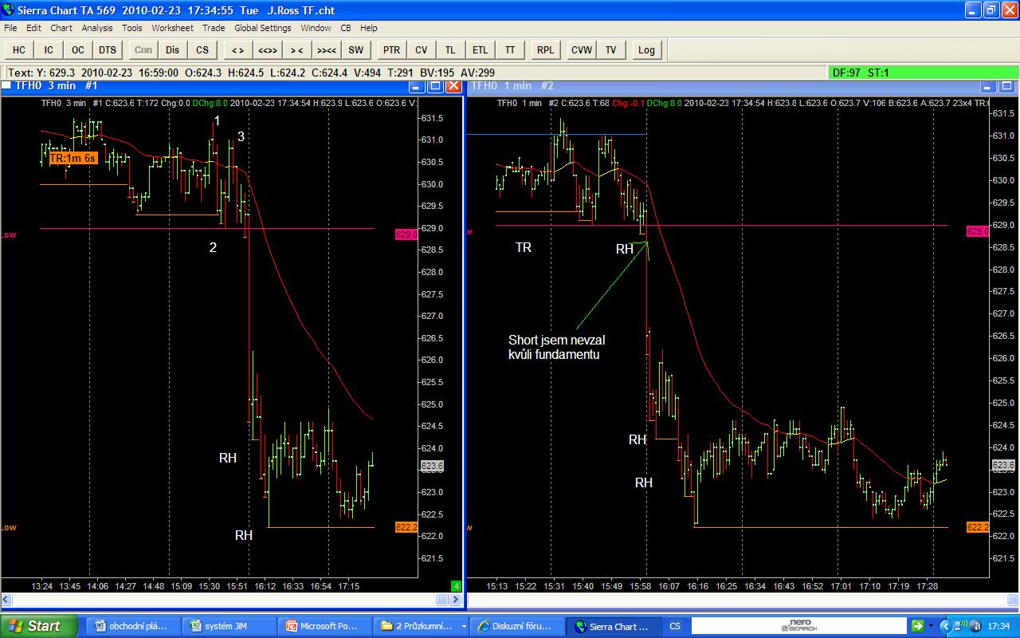Open the Global Settings menu
Screen dimensions: 1020x638
(x=263, y=28)
